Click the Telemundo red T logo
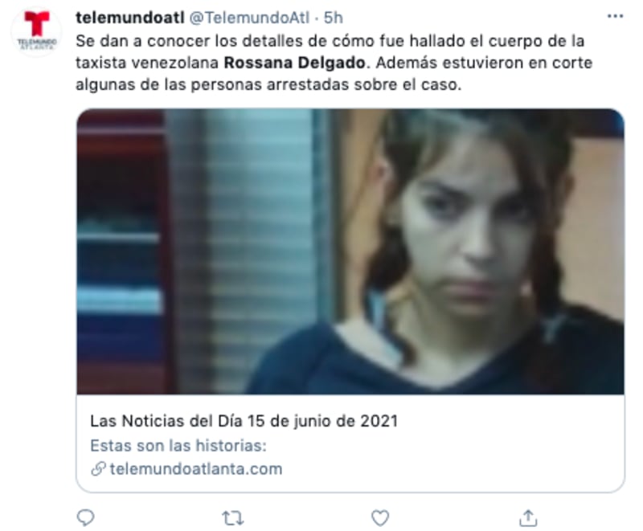The image size is (643, 531). (x=37, y=24)
